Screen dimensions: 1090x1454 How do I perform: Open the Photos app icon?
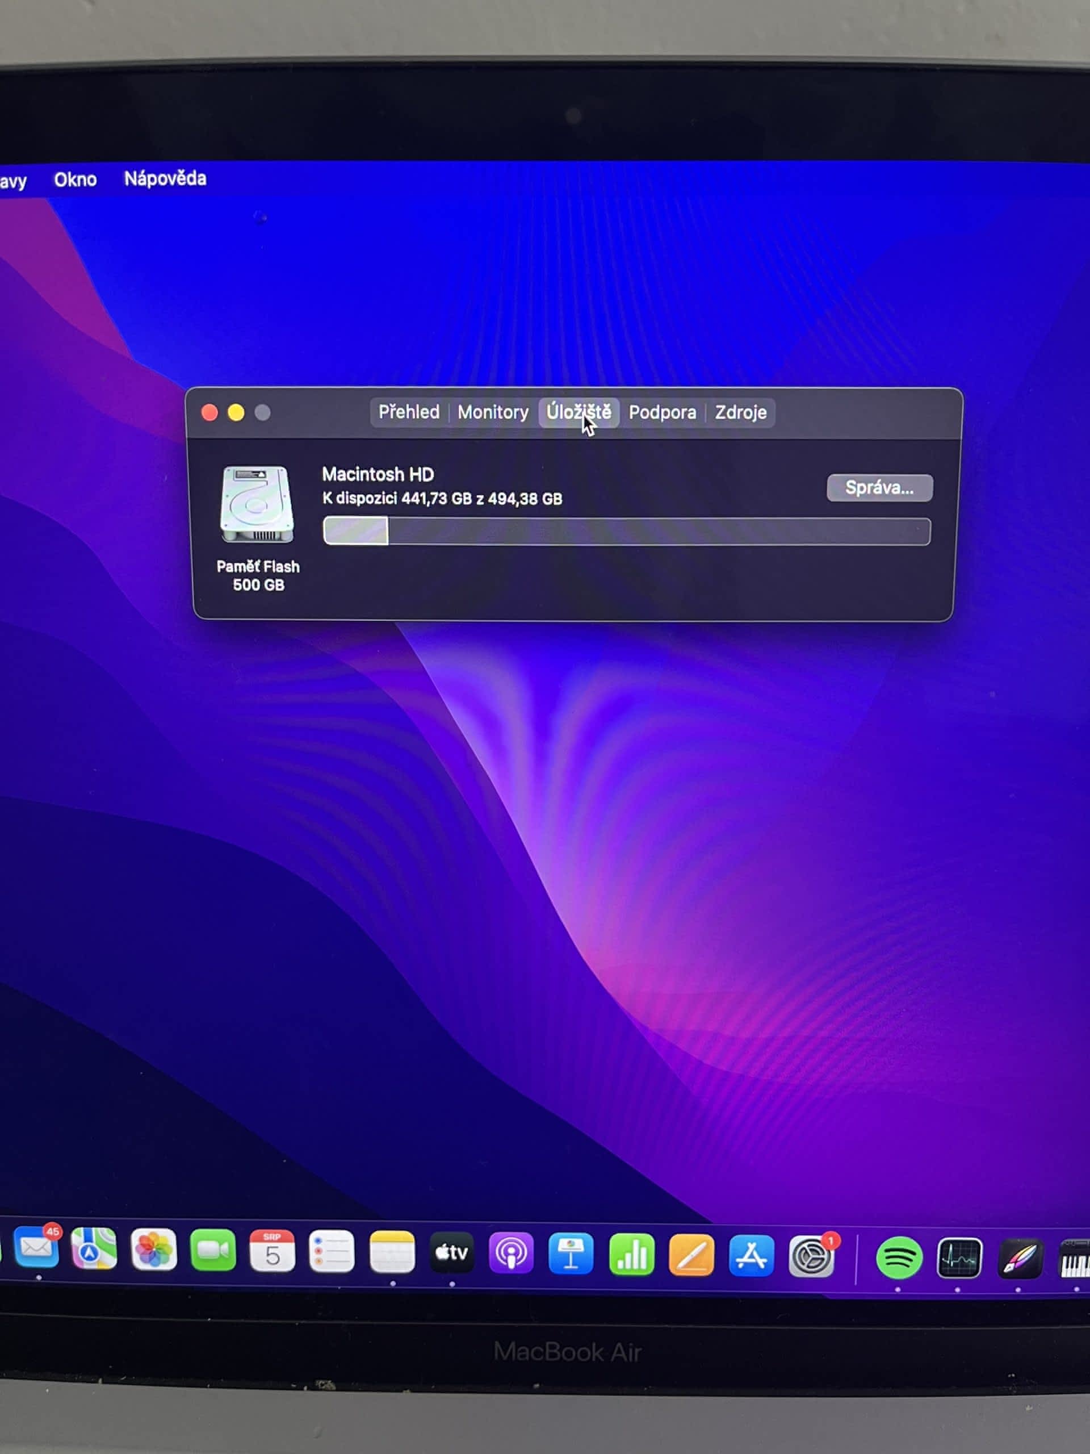[154, 1250]
